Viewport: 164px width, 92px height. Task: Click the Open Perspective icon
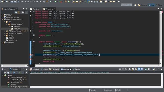pos(135,5)
